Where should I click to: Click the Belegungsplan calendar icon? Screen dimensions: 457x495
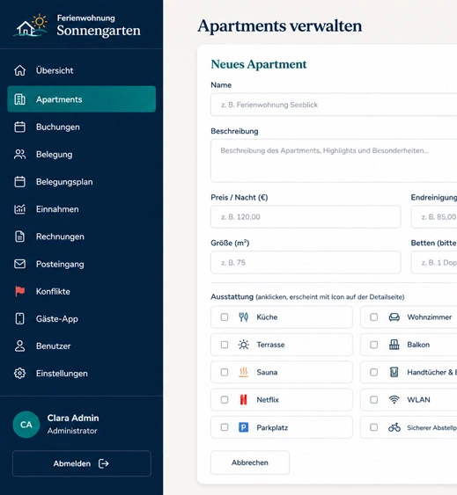pos(19,182)
